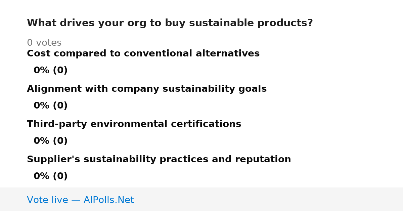Viewport: 403px width, 211px height.
Task: Click the word AIPolls.Net in footer
Action: point(109,200)
